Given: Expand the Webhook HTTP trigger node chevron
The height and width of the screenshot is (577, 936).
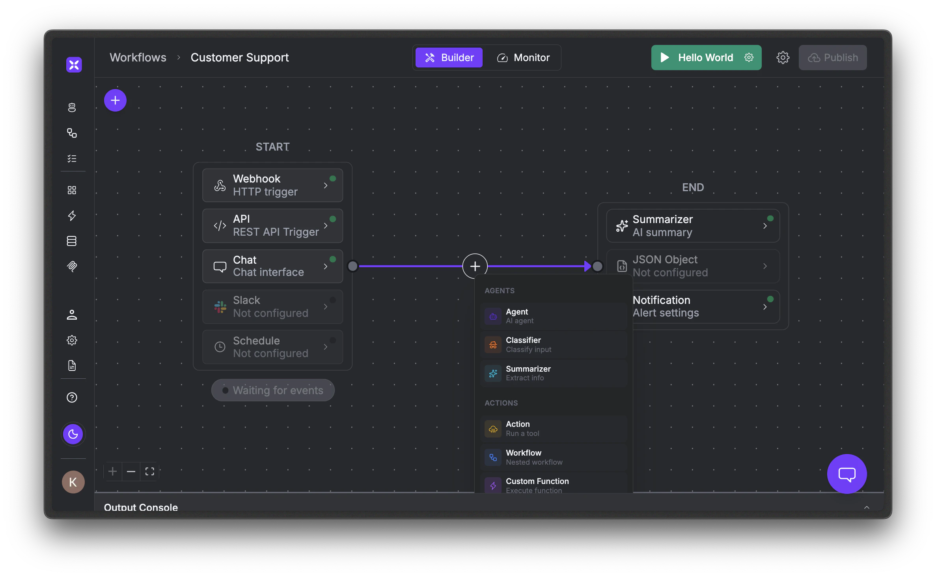Looking at the screenshot, I should pos(326,185).
